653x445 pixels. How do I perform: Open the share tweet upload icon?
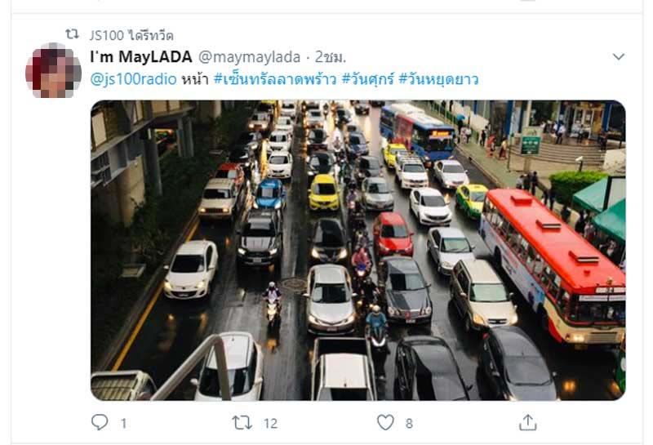click(527, 422)
